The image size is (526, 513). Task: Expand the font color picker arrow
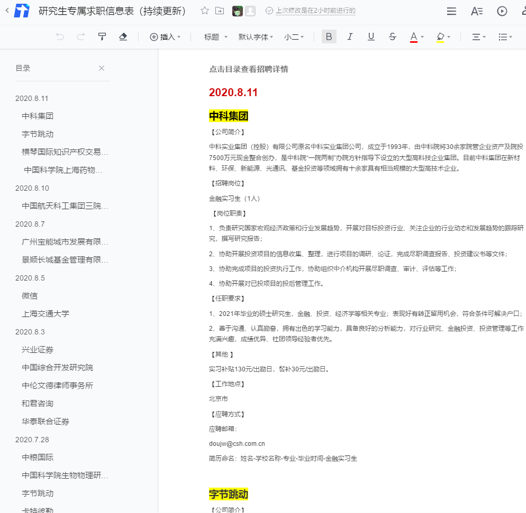[x=422, y=37]
